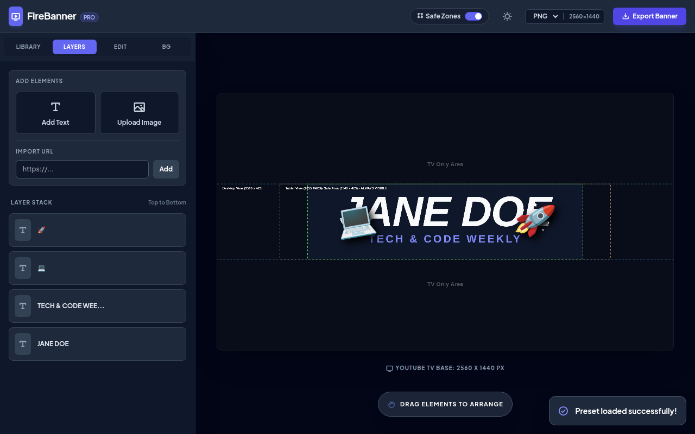
Task: Click the IMPORT URL label
Action: tap(35, 151)
